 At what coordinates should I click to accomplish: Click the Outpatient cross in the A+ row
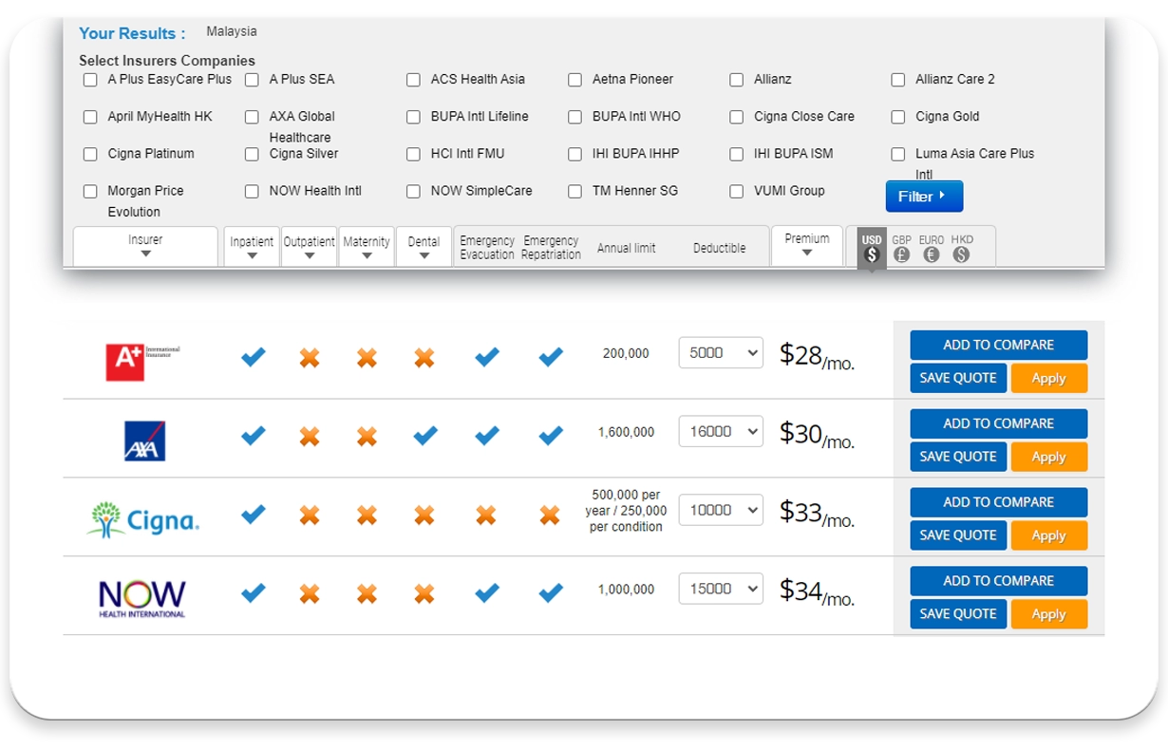[x=310, y=358]
